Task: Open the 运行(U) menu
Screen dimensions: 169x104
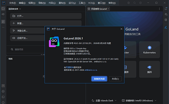Action: (x=72, y=3)
